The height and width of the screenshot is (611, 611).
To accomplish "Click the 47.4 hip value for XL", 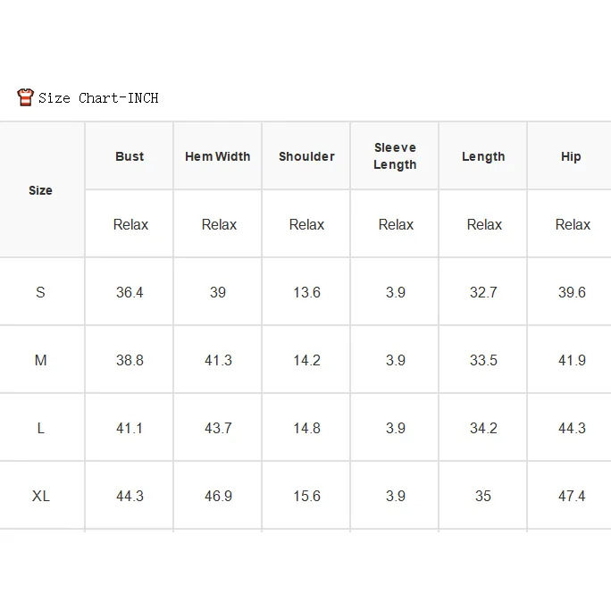I will pyautogui.click(x=572, y=496).
